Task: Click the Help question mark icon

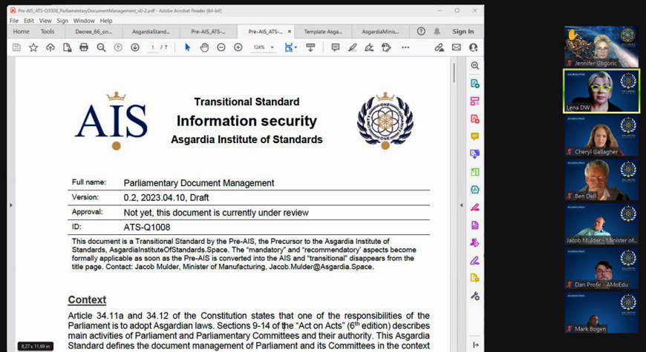Action: pos(420,31)
